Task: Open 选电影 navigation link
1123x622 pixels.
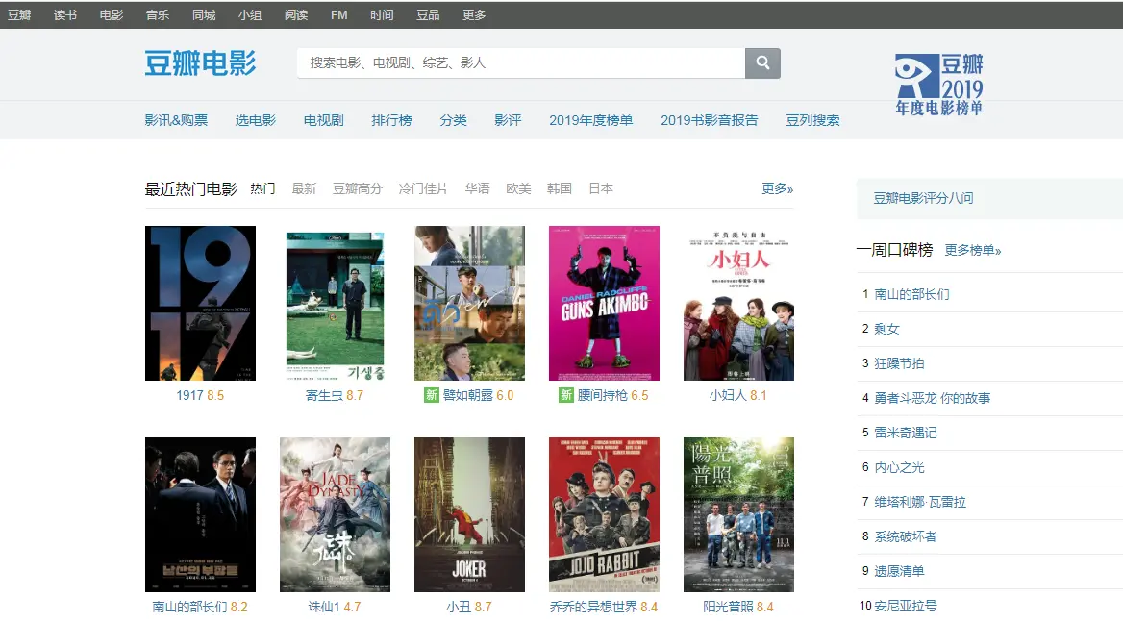Action: tap(256, 120)
